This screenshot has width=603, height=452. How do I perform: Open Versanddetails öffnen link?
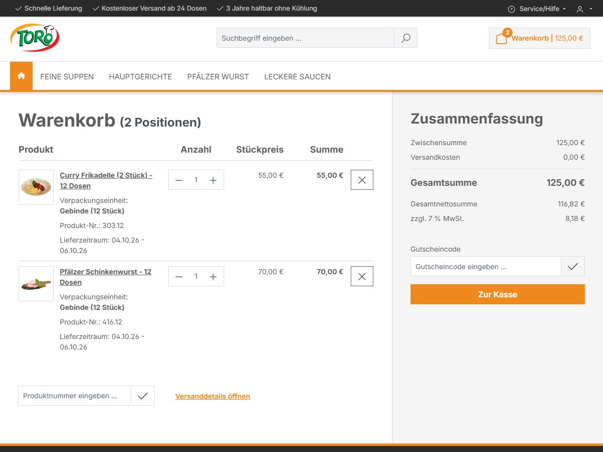tap(213, 396)
